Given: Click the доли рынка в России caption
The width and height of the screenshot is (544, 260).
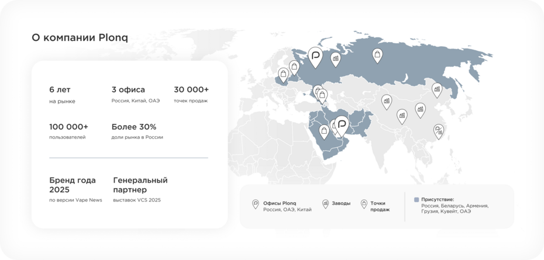Looking at the screenshot, I should click(x=137, y=137).
